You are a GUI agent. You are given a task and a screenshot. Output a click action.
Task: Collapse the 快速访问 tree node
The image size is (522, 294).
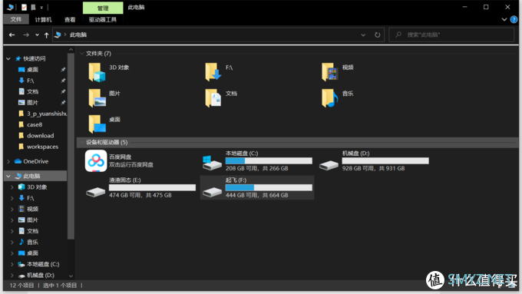pyautogui.click(x=8, y=58)
